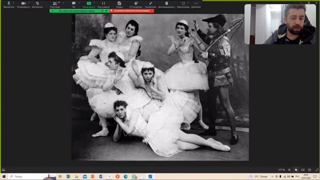Image resolution: width=320 pixels, height=180 pixels.
Task: Open the blue Word icon on taskbar
Action: tap(101, 176)
